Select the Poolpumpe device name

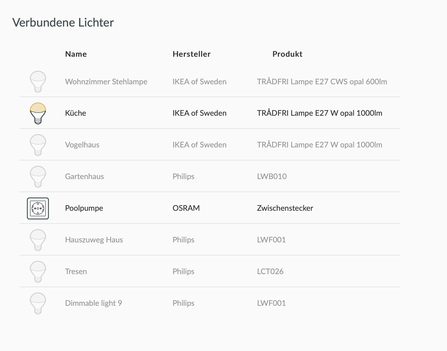pyautogui.click(x=84, y=208)
